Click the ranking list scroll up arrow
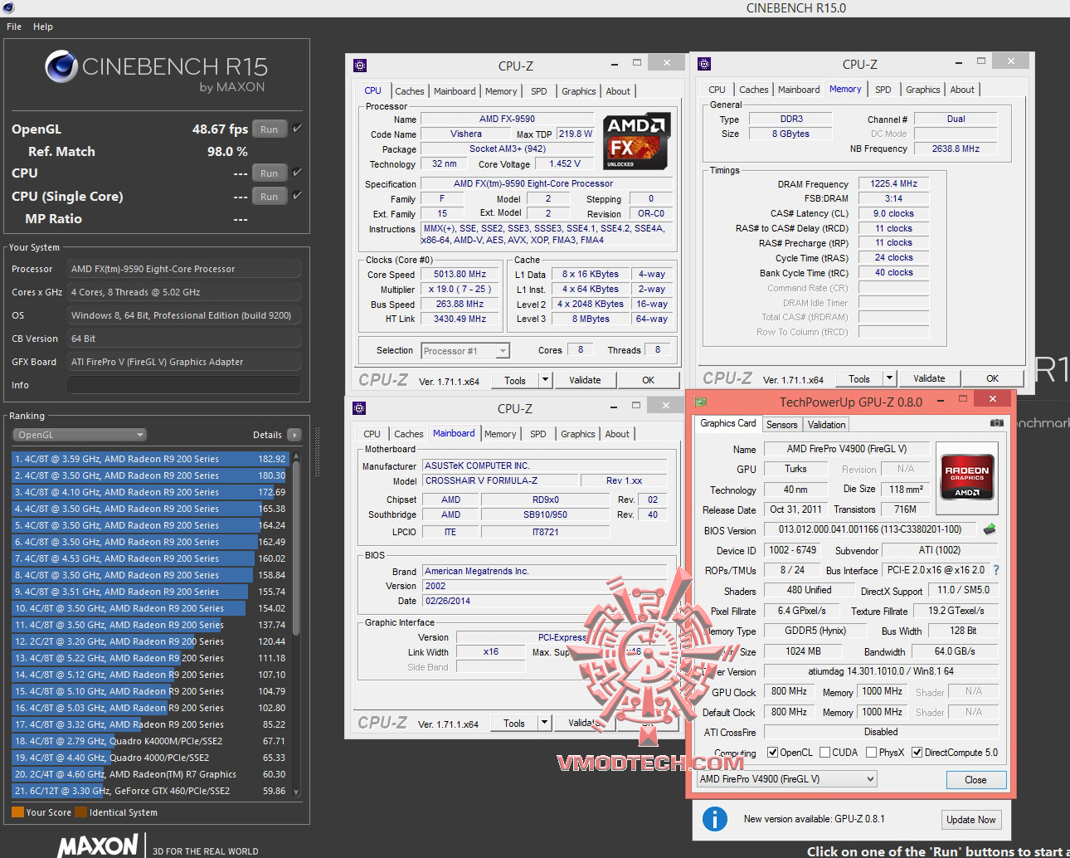 pyautogui.click(x=296, y=457)
